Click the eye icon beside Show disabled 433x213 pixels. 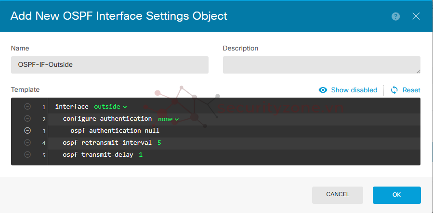[323, 90]
